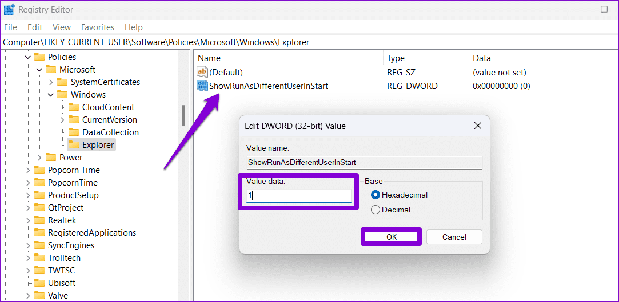Click the Ubisoft folder icon
Screen dimensions: 619x302
[x=39, y=283]
